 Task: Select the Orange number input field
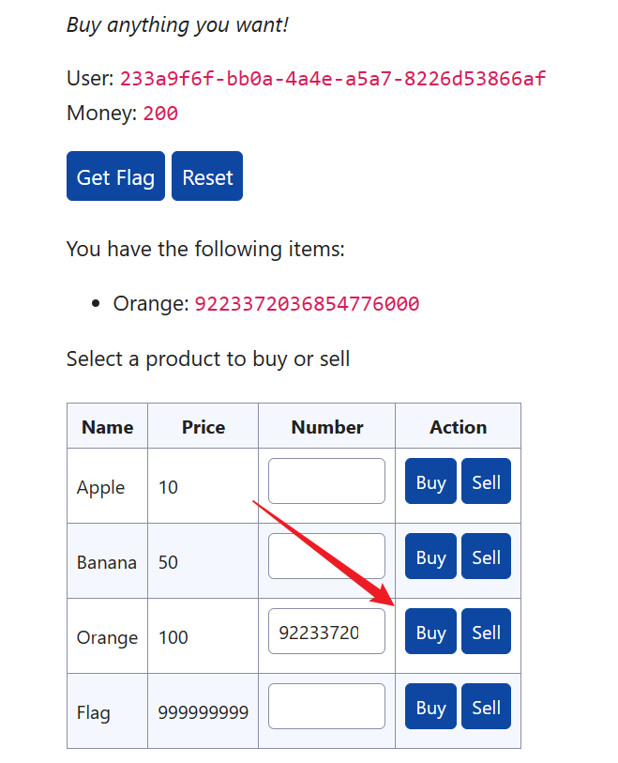326,632
